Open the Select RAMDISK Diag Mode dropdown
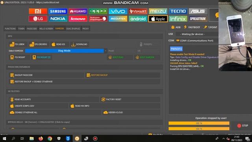This screenshot has width=252, height=142. point(66,51)
